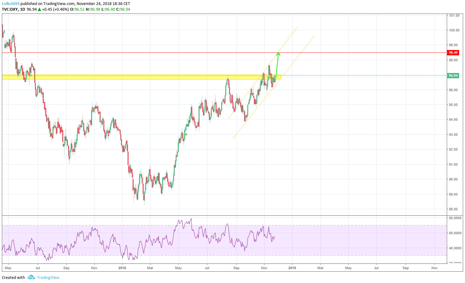Click the 94.00 price axis label
The width and height of the screenshot is (465, 283).
click(x=454, y=119)
